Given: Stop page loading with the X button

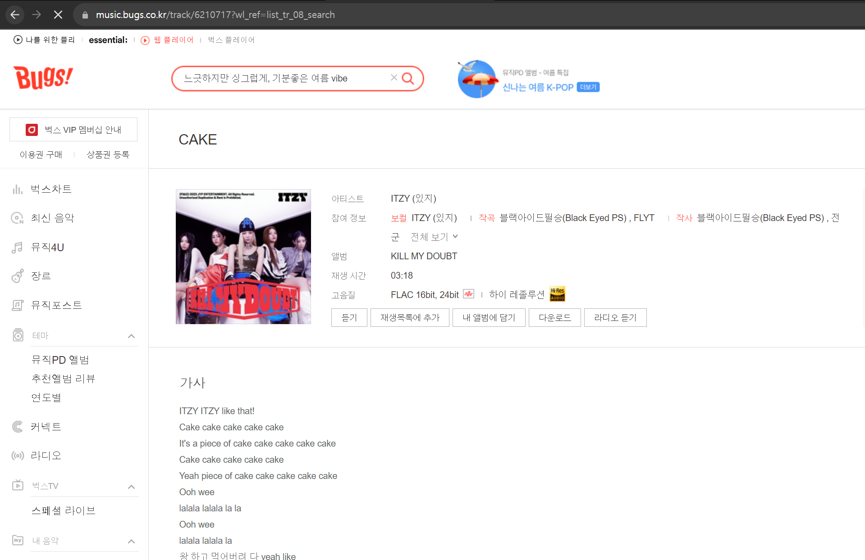Looking at the screenshot, I should pyautogui.click(x=58, y=15).
